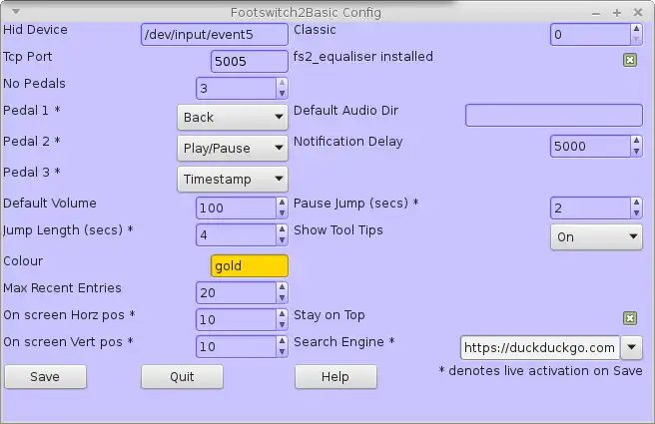Click the Max Recent Entries number field
This screenshot has height=424, width=655.
pos(236,292)
